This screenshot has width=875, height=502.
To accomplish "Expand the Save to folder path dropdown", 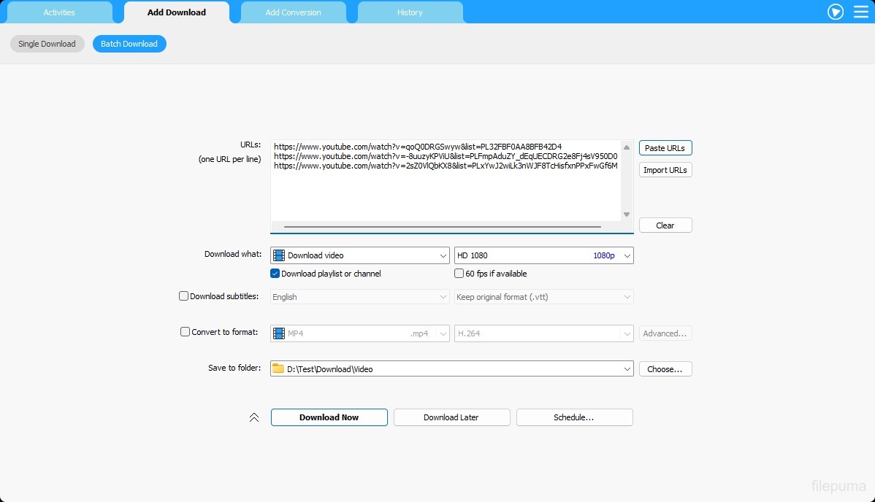I will (627, 369).
